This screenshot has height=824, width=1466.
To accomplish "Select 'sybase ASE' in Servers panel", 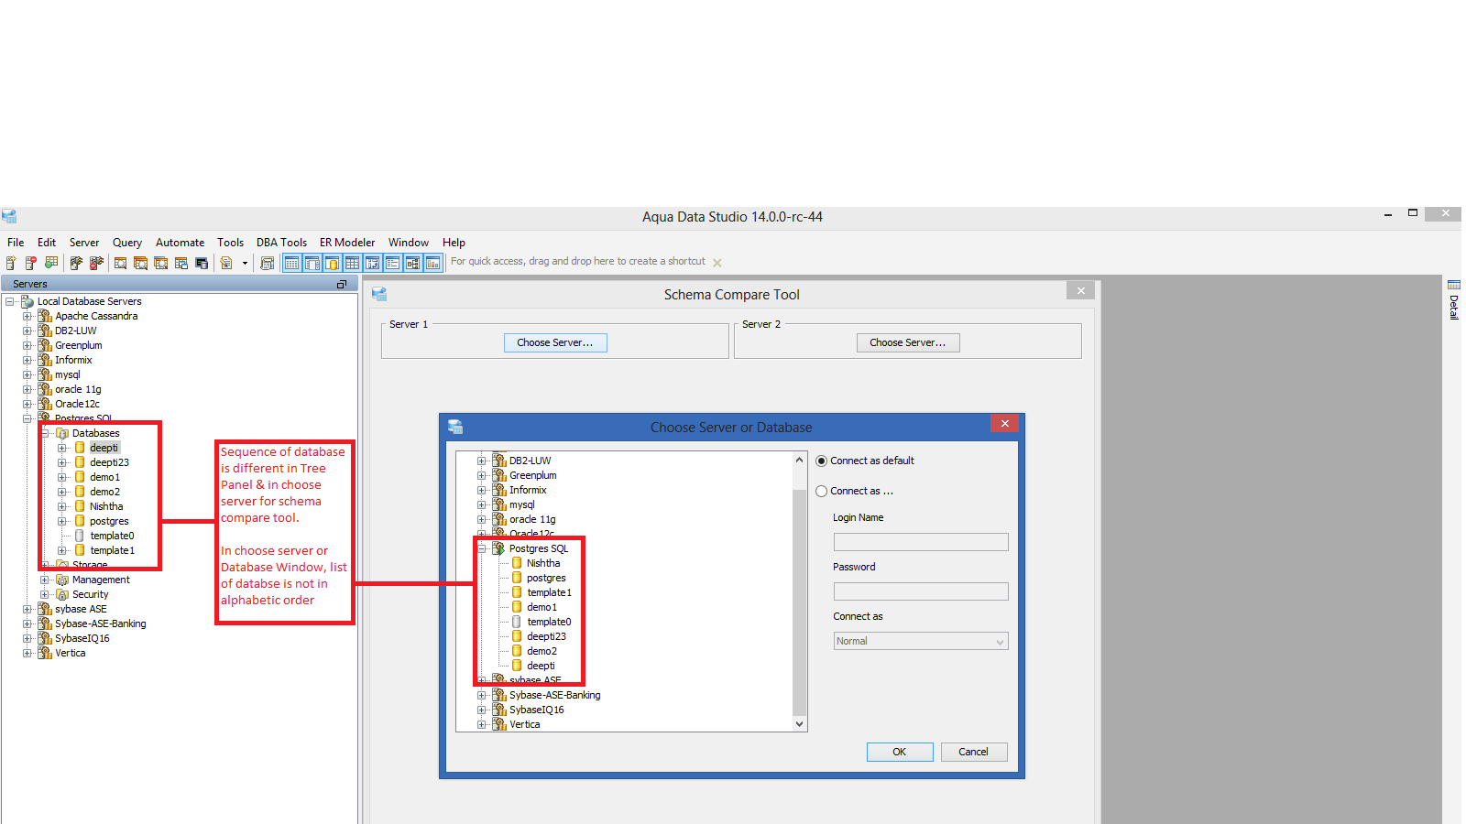I will (x=81, y=609).
